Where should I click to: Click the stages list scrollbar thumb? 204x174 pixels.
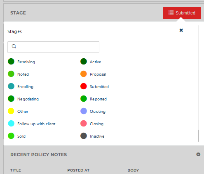tap(198, 136)
